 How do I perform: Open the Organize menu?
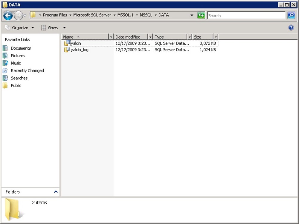click(x=20, y=28)
